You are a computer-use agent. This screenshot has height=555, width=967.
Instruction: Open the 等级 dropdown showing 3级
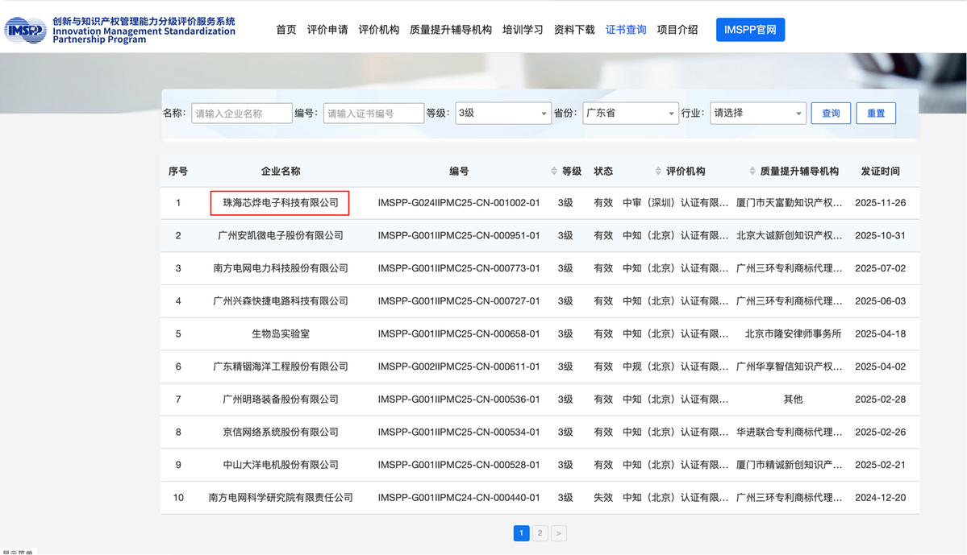coord(502,114)
